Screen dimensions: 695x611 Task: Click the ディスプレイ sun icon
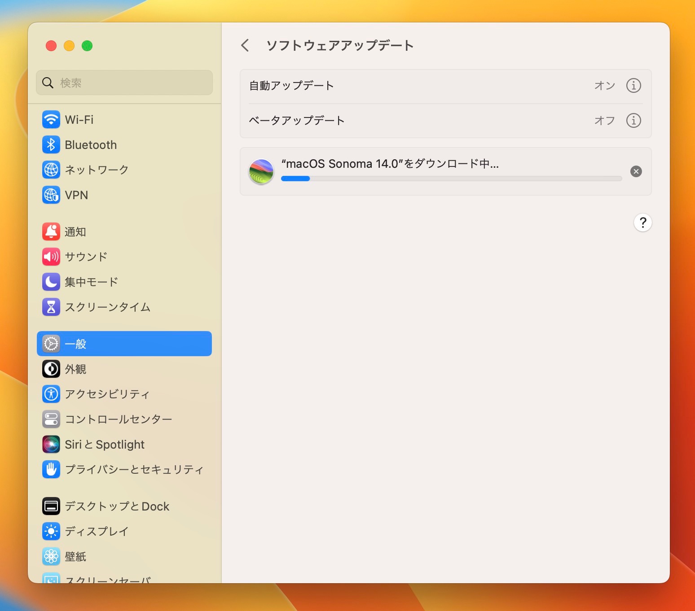[51, 531]
